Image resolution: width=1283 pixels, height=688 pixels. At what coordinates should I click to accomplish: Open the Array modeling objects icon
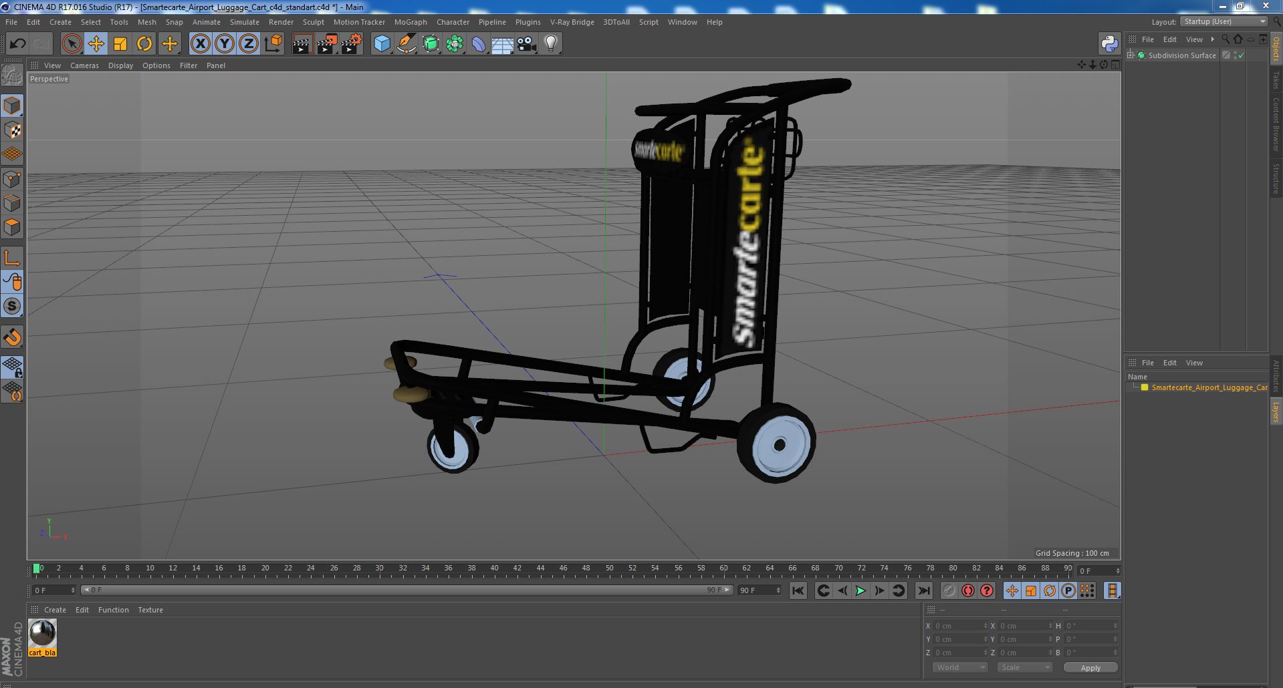click(455, 44)
